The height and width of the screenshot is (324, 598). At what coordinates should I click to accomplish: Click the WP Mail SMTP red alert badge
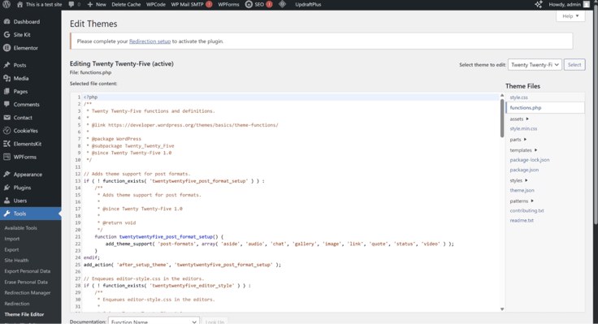tap(209, 5)
